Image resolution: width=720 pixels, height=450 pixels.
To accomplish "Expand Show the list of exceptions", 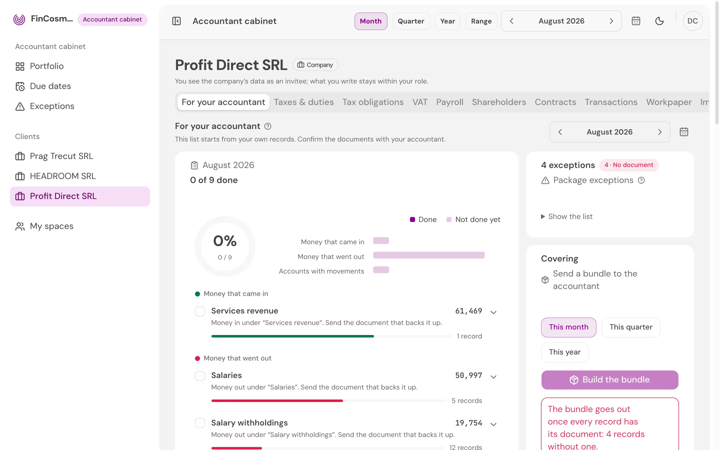I will [567, 217].
